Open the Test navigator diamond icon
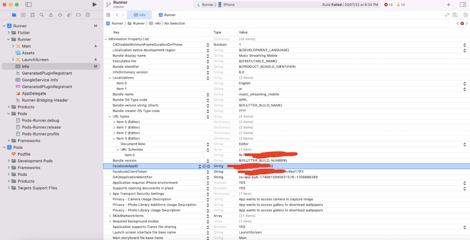The image size is (470, 240). (x=60, y=15)
